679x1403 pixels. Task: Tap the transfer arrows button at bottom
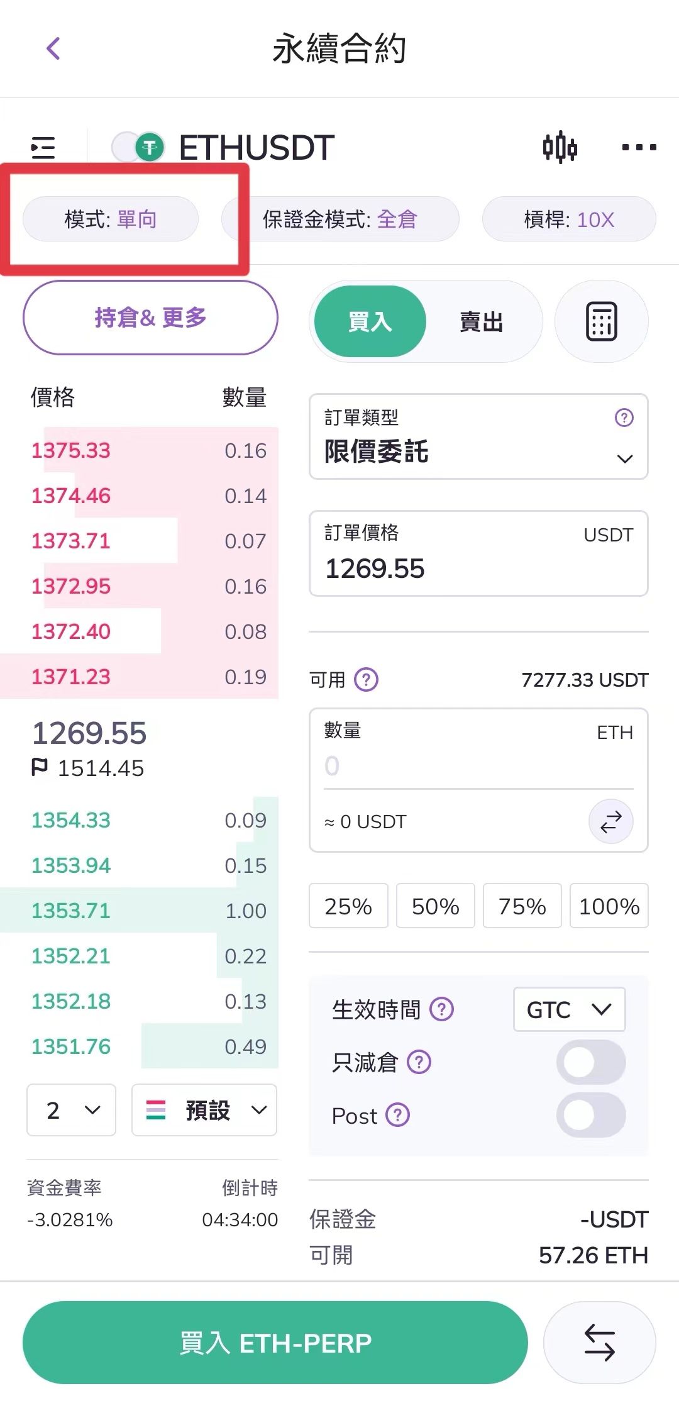click(x=599, y=1343)
